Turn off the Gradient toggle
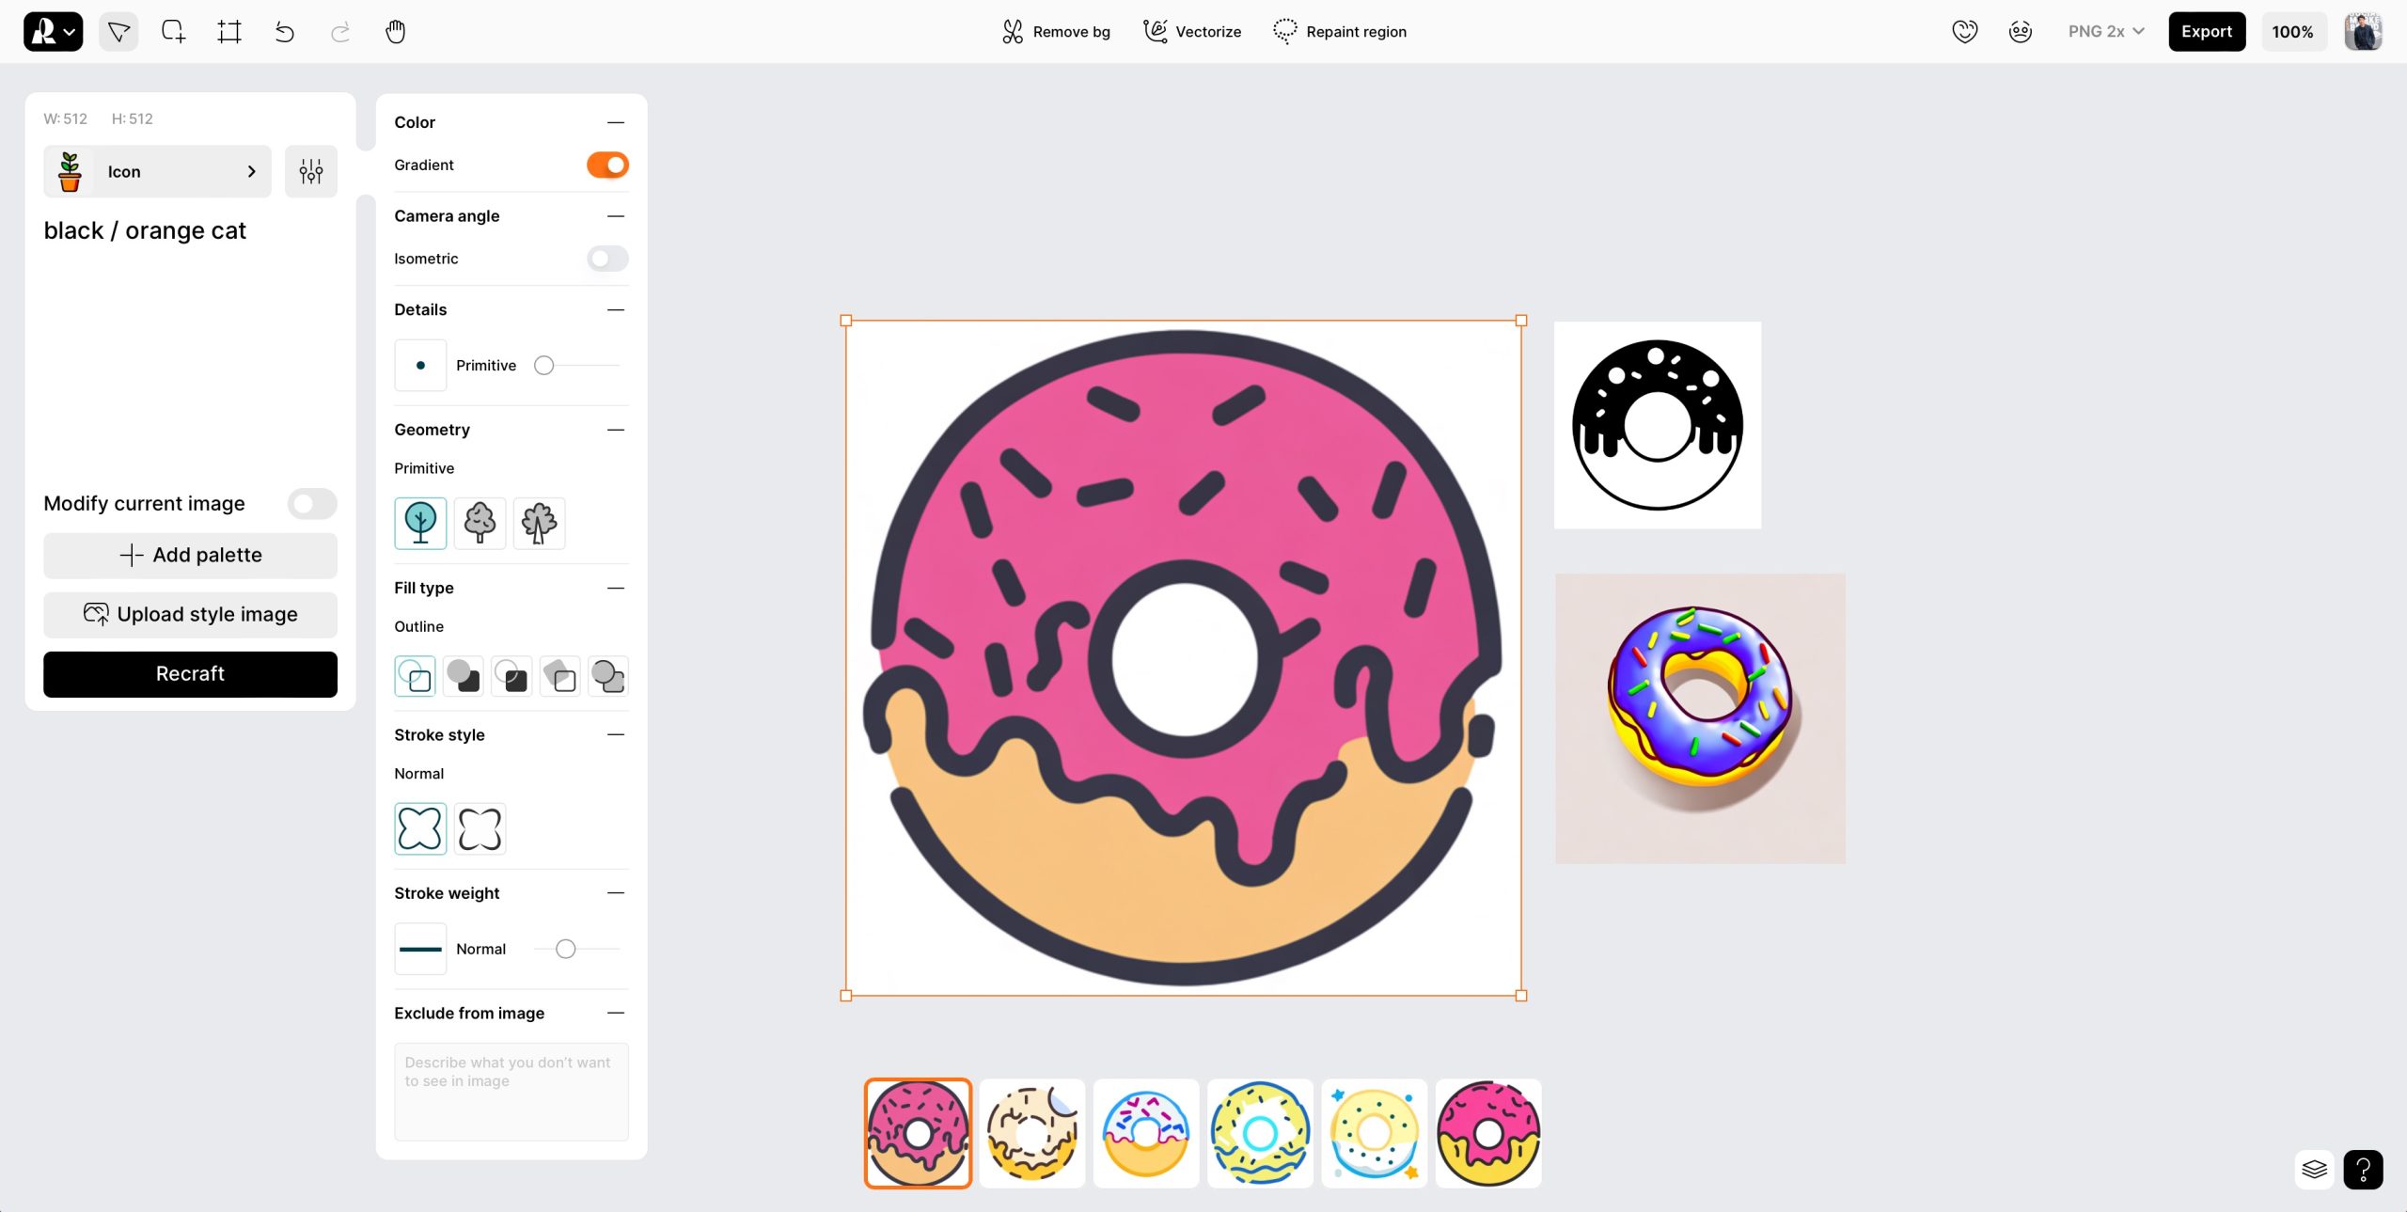Viewport: 2407px width, 1212px height. pyautogui.click(x=607, y=165)
